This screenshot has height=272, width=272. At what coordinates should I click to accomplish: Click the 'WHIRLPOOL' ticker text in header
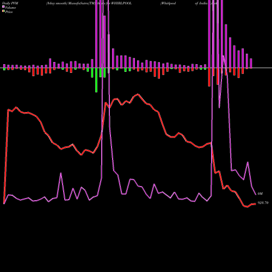(121, 3)
